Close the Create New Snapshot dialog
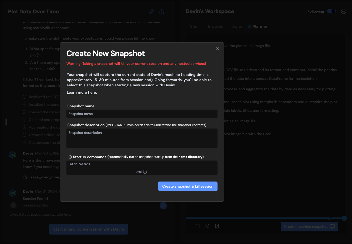This screenshot has width=352, height=244. point(217,49)
